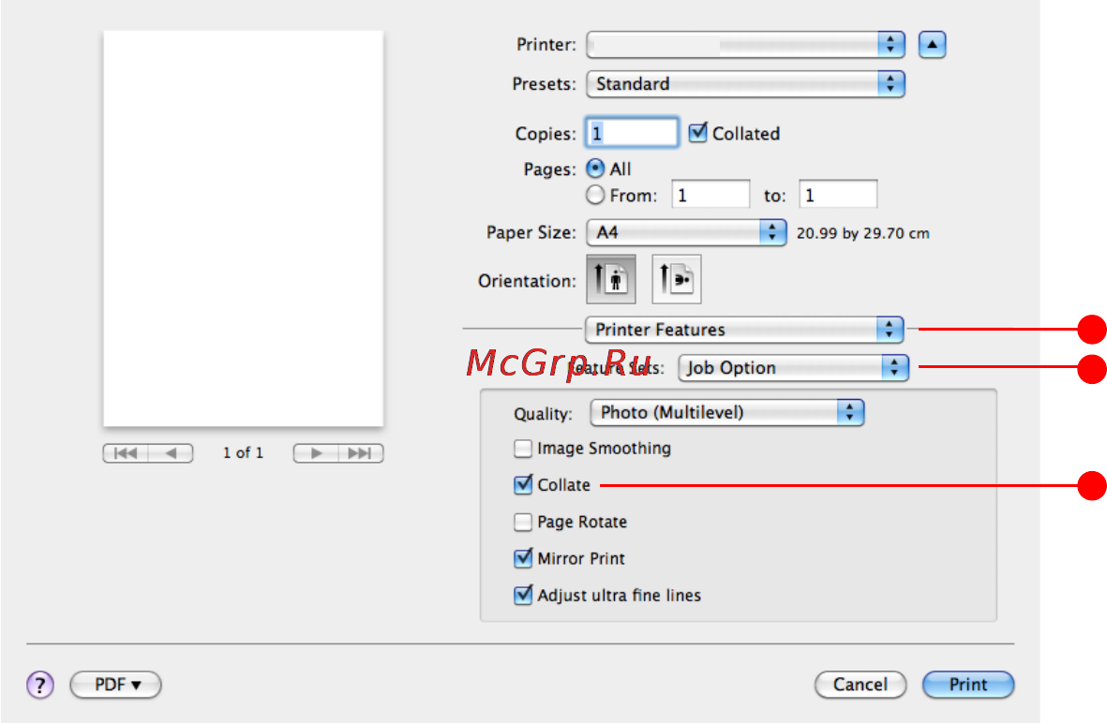
Task: Click the Copies input field
Action: click(x=632, y=133)
